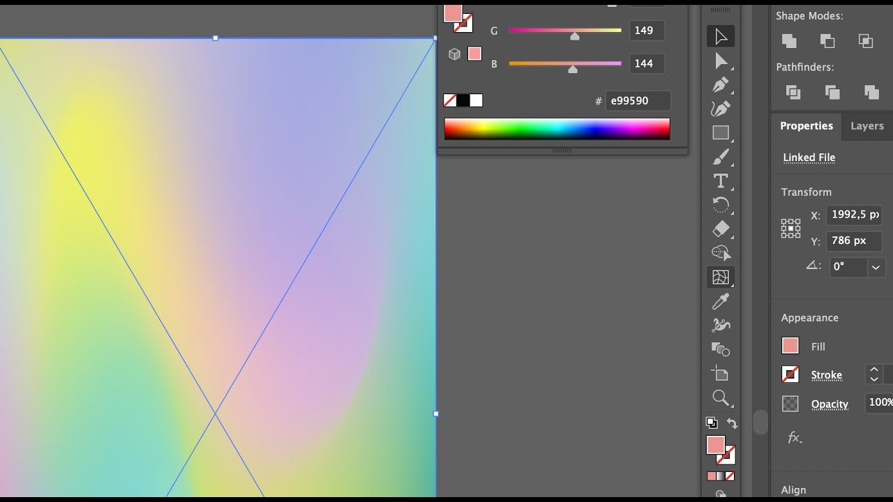Click the white swatch in Color panel
The height and width of the screenshot is (502, 893).
tap(476, 100)
